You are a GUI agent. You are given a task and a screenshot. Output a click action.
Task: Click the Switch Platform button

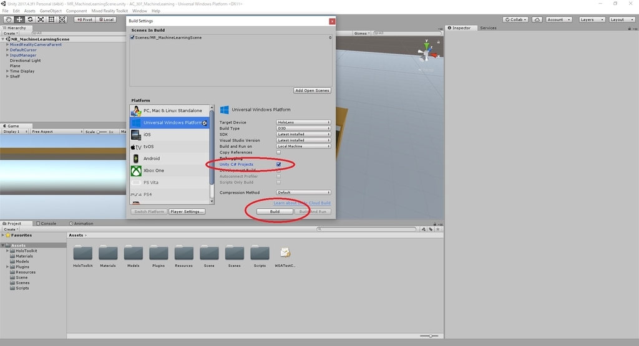coord(149,212)
